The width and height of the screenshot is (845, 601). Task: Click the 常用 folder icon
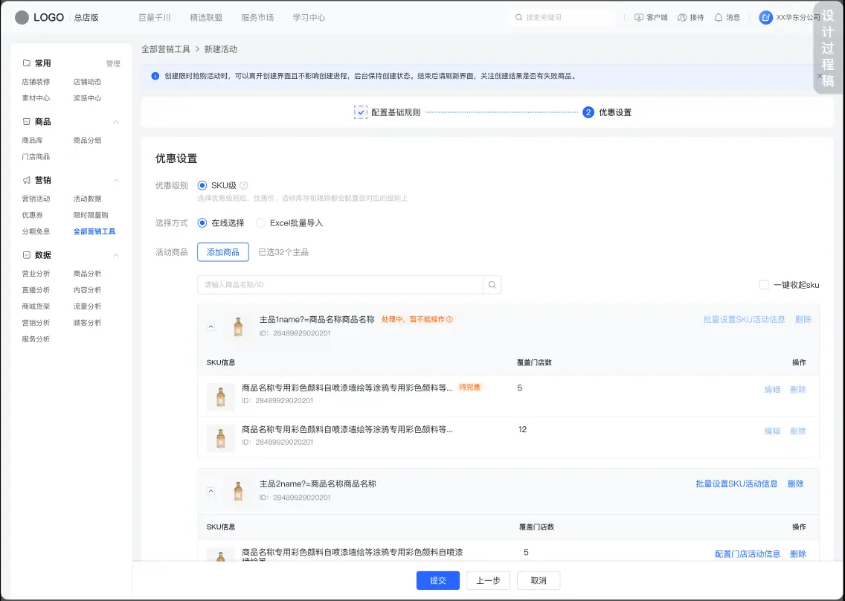27,63
